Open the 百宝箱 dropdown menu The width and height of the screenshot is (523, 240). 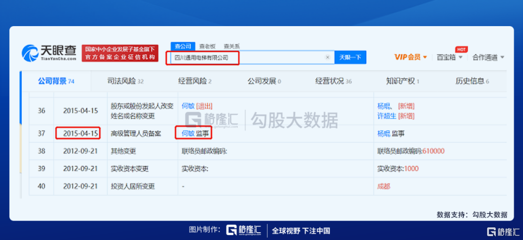click(x=449, y=57)
